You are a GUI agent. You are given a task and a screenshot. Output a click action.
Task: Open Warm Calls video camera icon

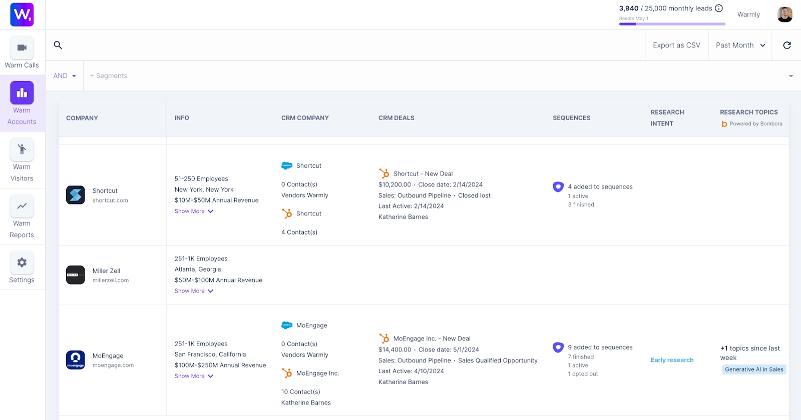22,47
